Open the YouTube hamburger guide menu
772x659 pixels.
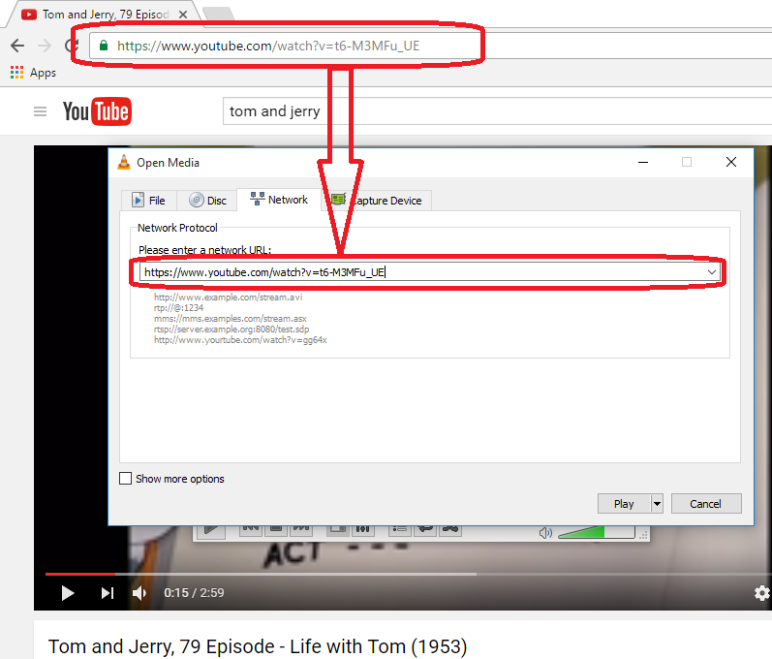point(41,111)
